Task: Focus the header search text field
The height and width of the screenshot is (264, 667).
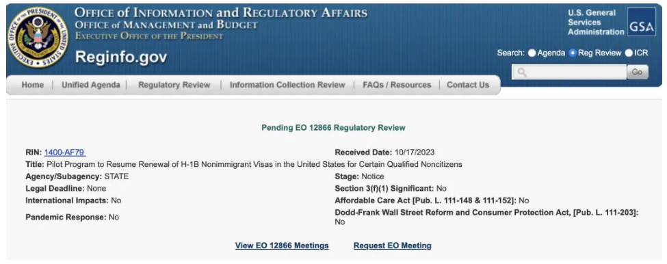Action: coord(569,72)
